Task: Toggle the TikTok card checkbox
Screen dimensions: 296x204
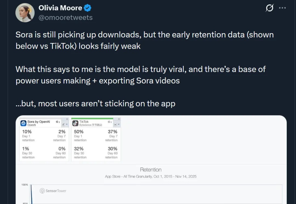Action: (115, 124)
